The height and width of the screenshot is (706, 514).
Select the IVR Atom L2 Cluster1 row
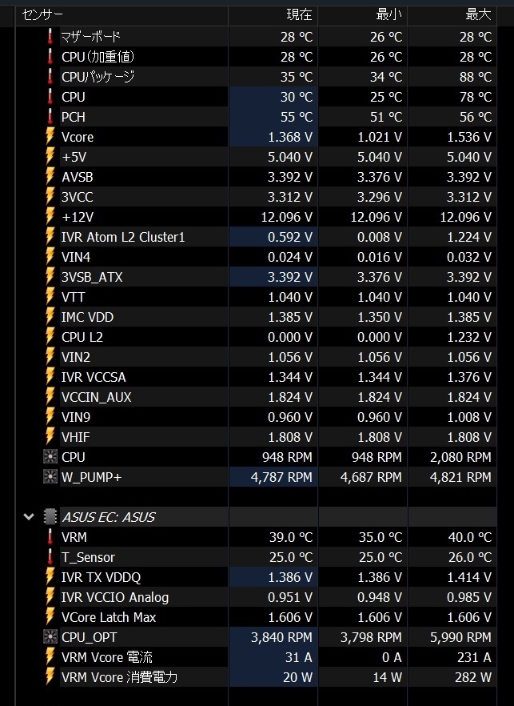tap(257, 237)
